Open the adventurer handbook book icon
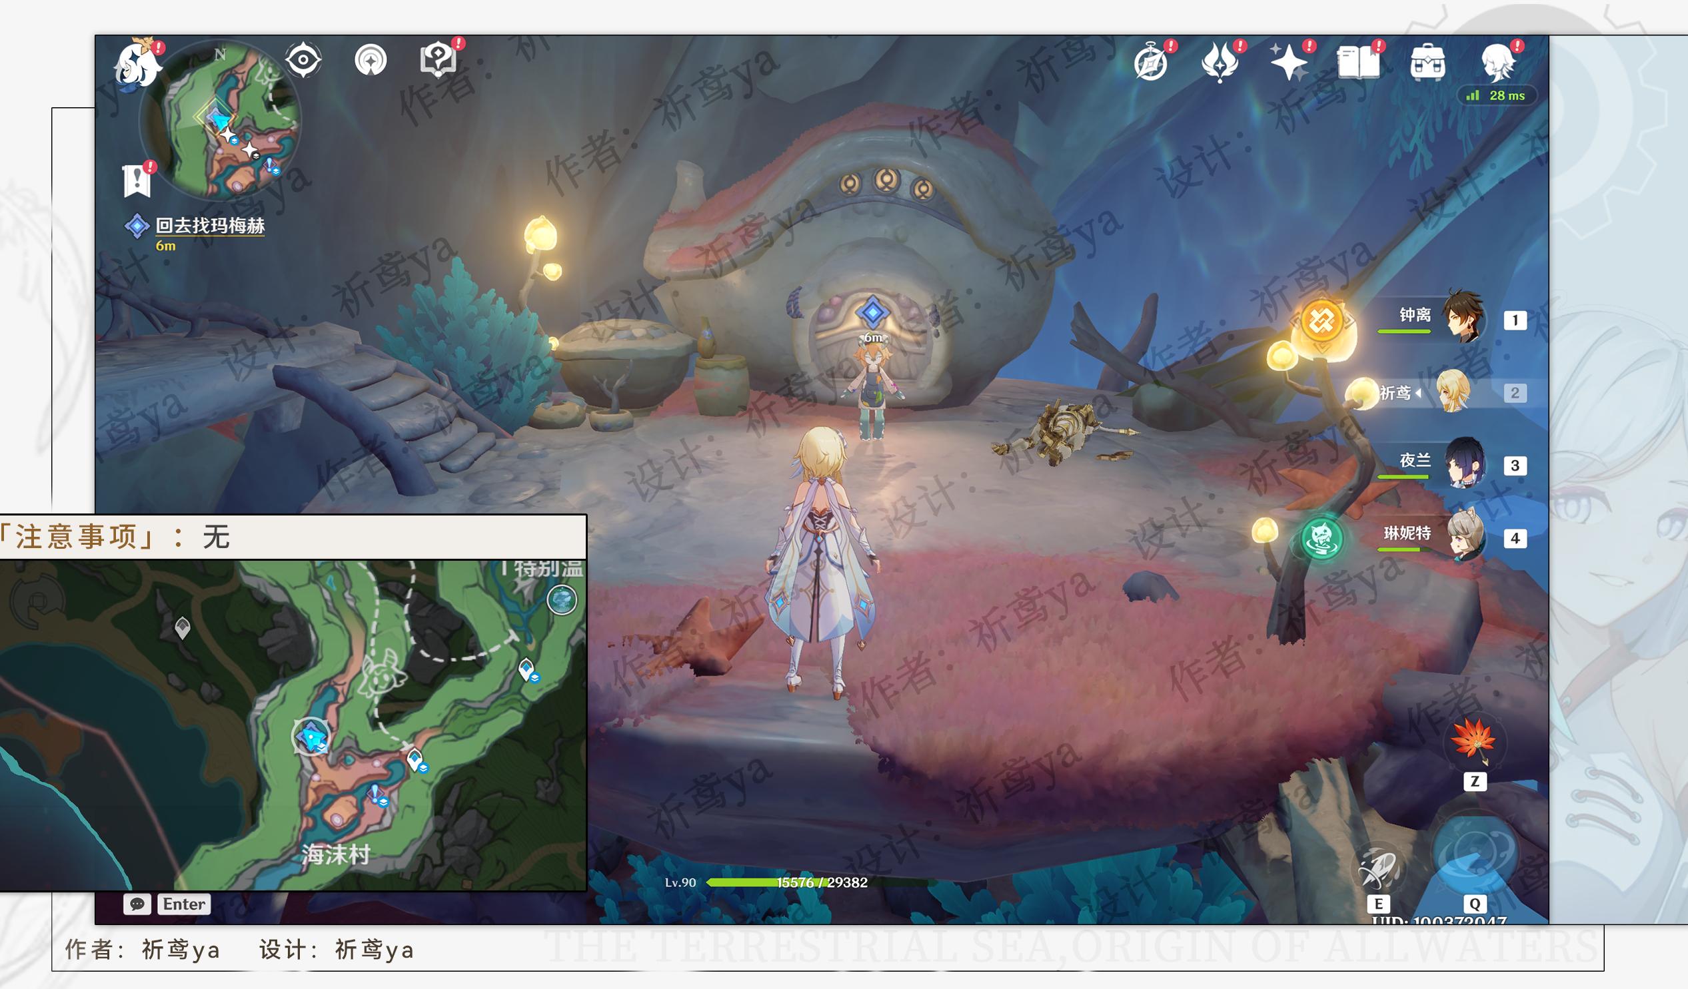Screen dimensions: 1688x989 coord(1357,64)
